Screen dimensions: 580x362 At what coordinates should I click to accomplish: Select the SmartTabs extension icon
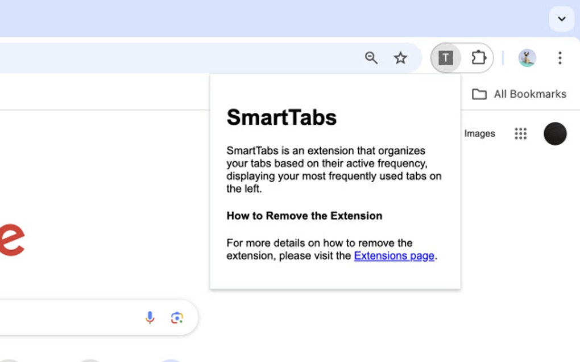pos(446,57)
